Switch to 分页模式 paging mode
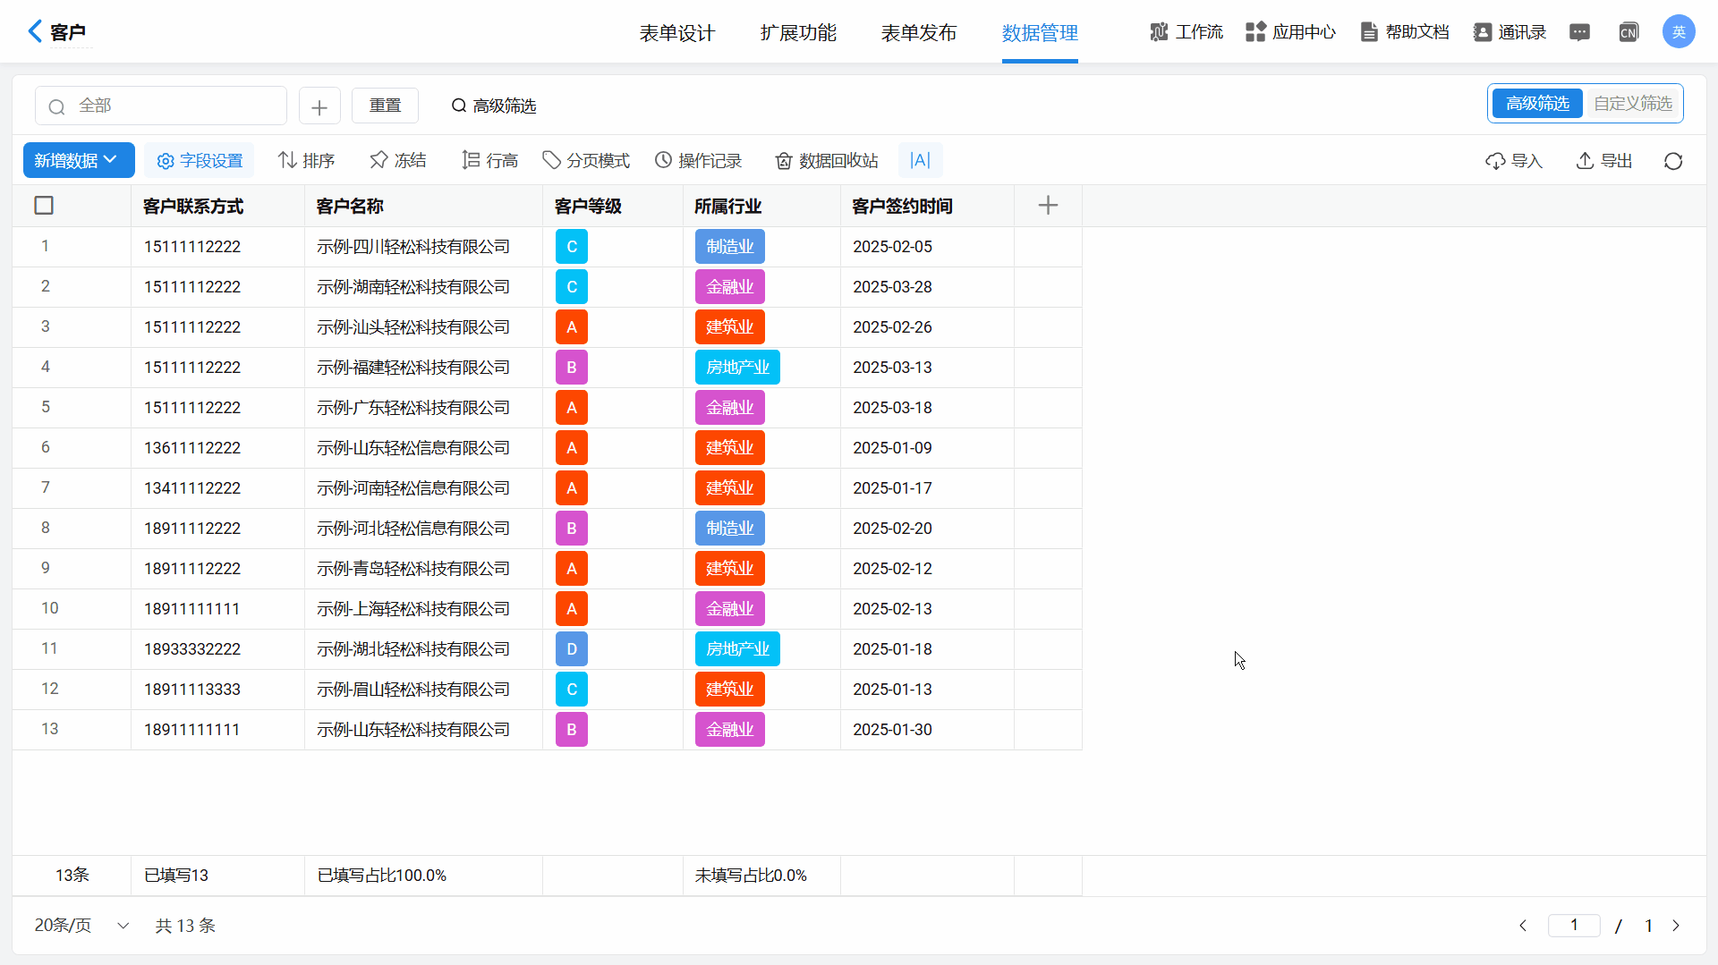The width and height of the screenshot is (1718, 965). pos(586,161)
